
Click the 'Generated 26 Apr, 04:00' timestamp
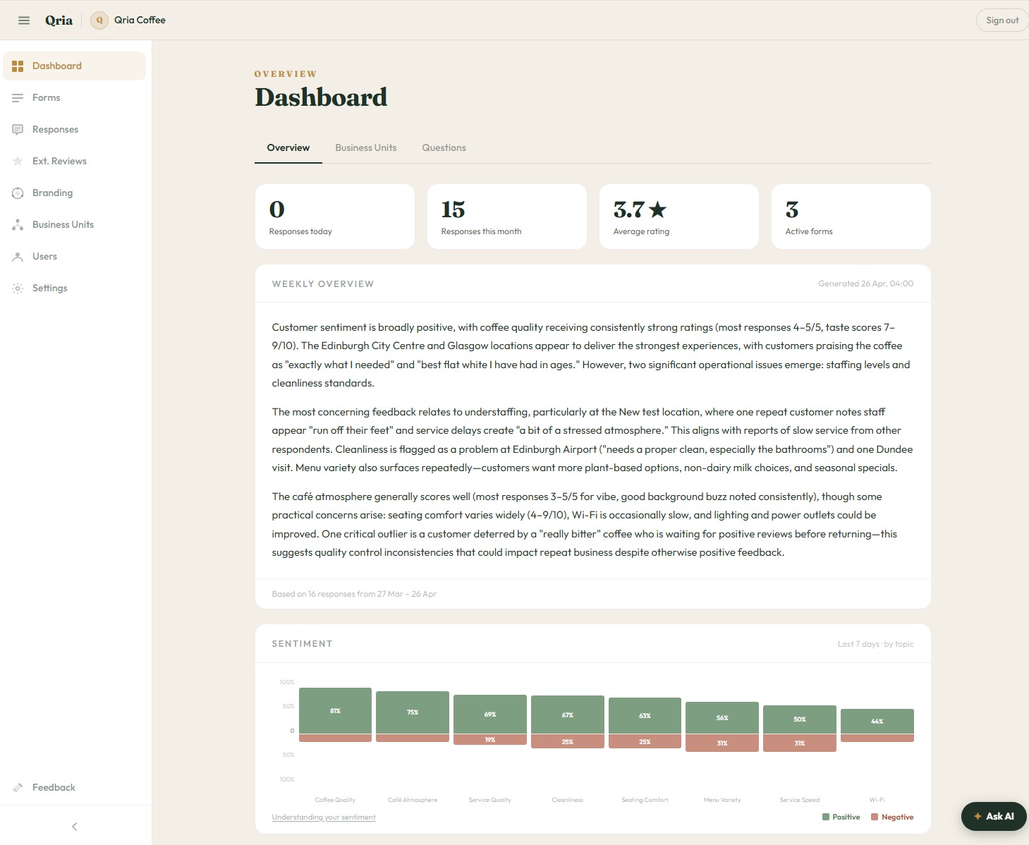[x=865, y=284]
